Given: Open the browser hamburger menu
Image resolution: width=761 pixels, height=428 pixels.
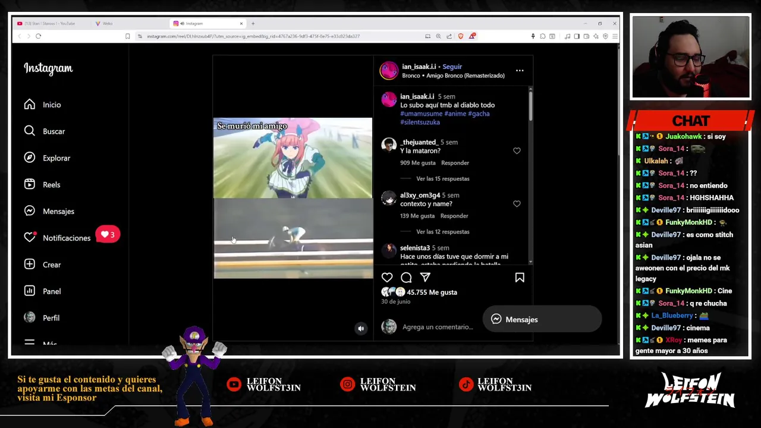Looking at the screenshot, I should [x=615, y=36].
